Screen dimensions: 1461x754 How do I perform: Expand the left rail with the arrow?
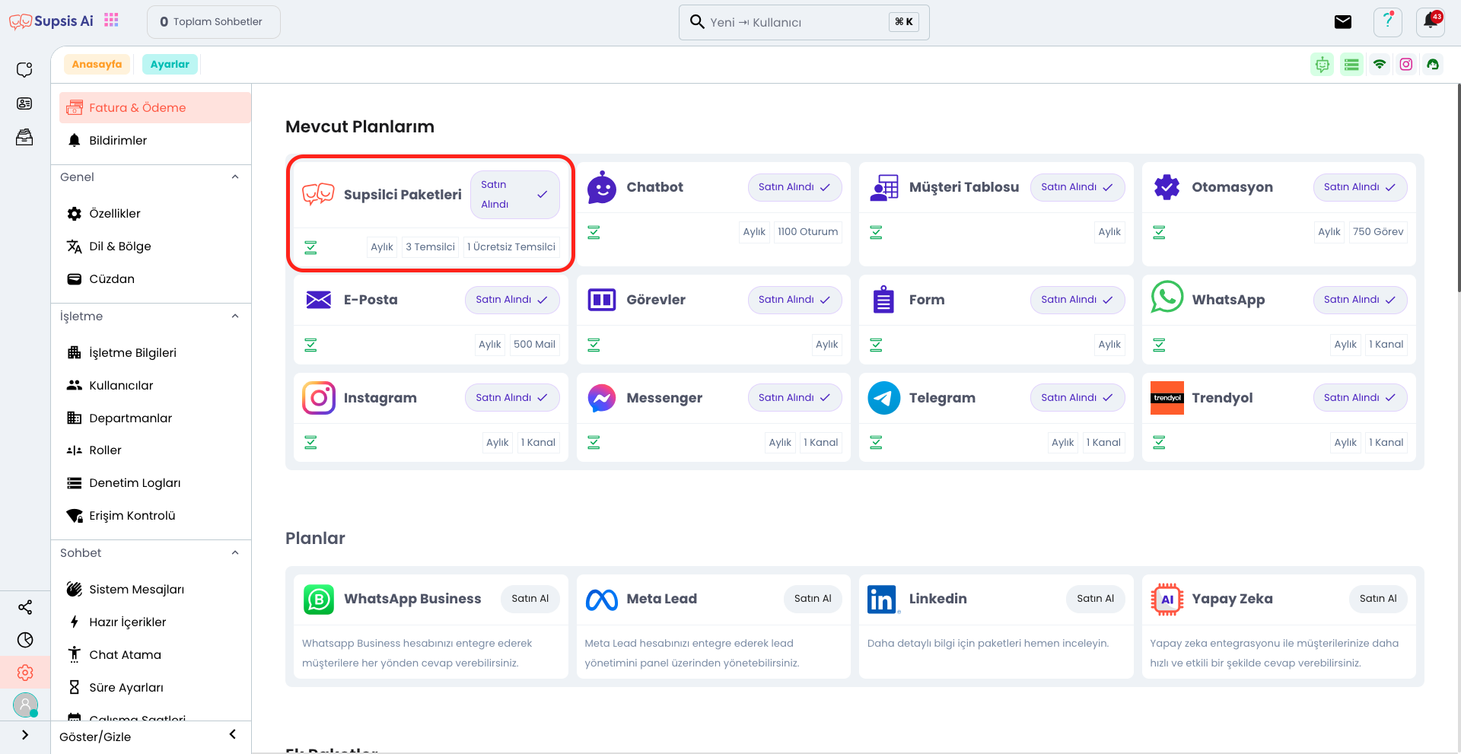pos(25,735)
